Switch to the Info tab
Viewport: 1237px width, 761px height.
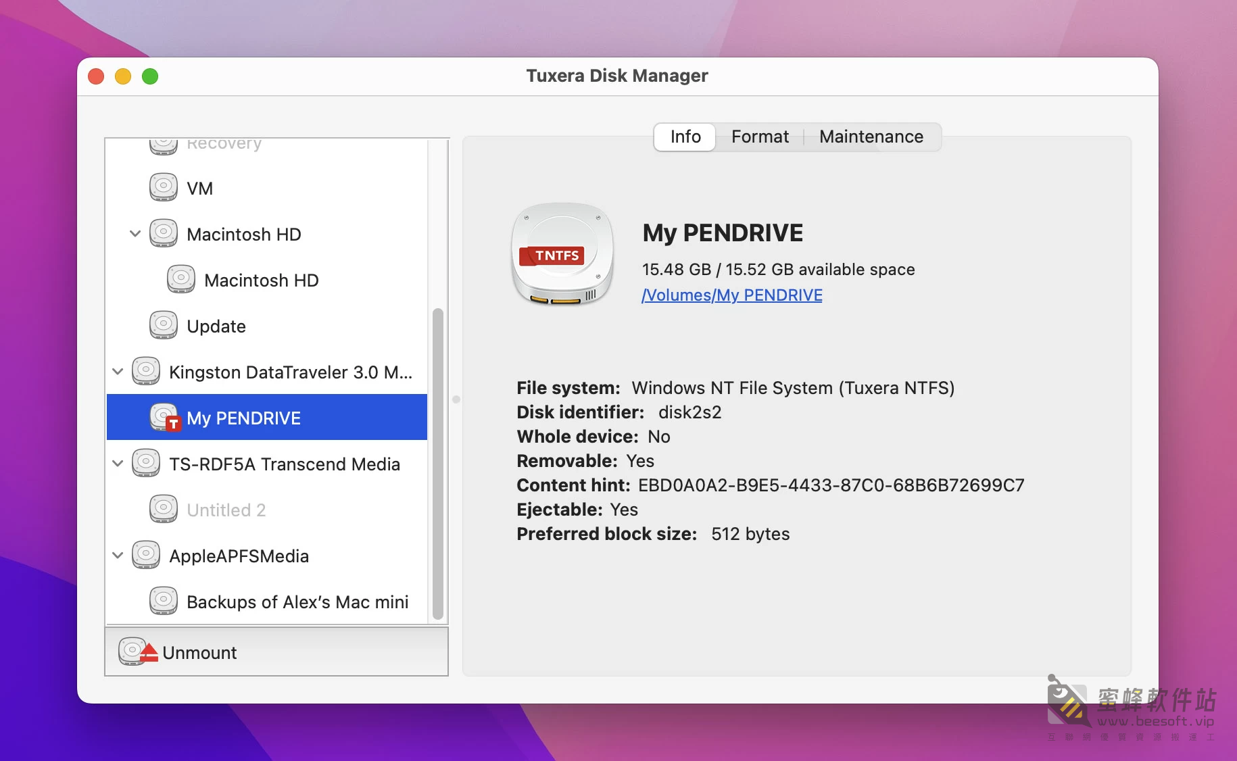click(x=685, y=137)
